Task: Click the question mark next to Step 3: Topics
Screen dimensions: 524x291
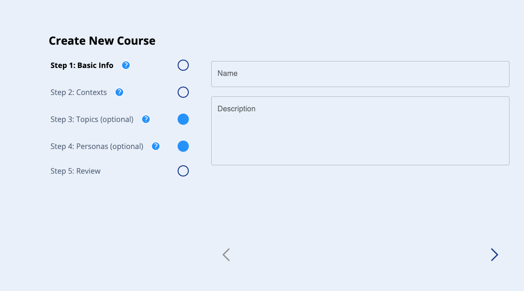Action: coord(146,119)
